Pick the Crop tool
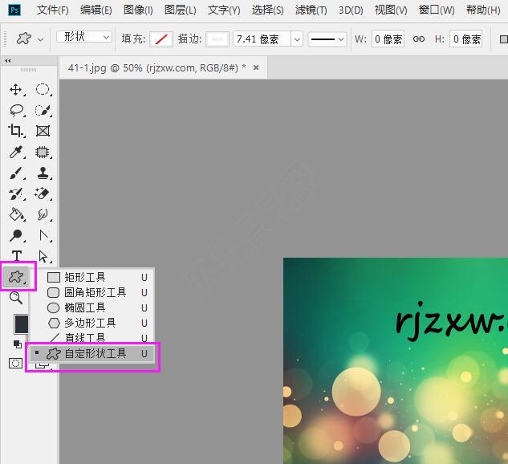The image size is (508, 464). 16,132
